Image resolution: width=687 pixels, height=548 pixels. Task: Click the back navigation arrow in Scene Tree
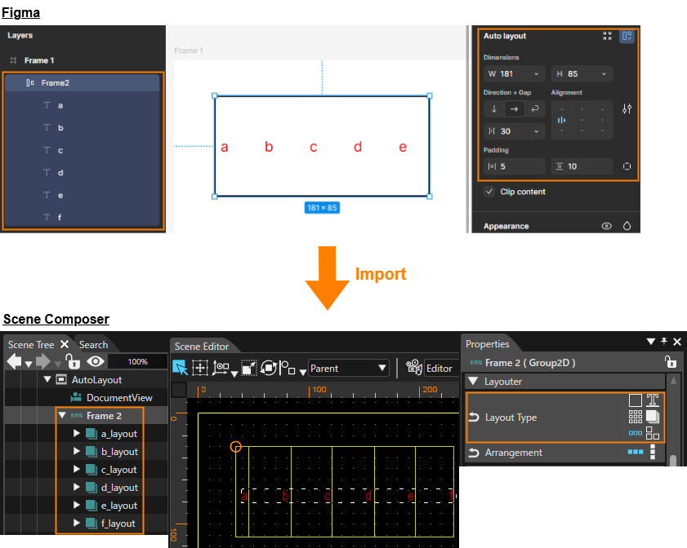15,362
